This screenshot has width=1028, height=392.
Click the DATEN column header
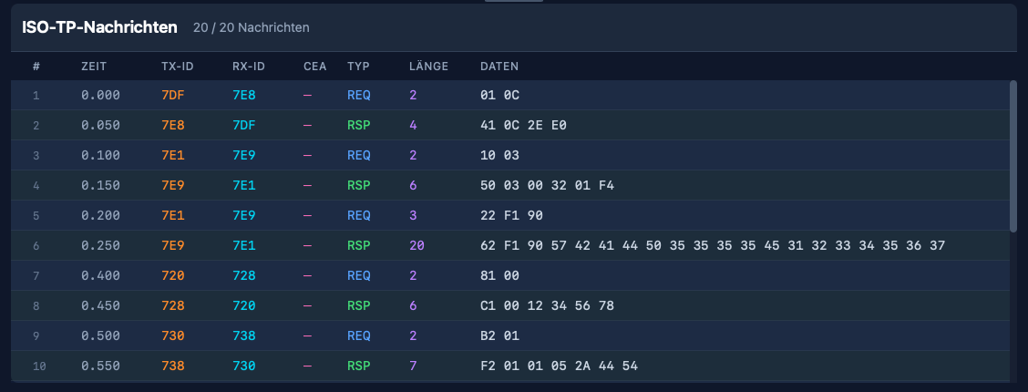tap(499, 67)
